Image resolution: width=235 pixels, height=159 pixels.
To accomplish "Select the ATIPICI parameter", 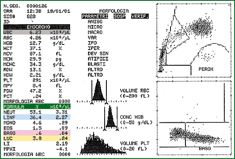I will [x=98, y=59].
